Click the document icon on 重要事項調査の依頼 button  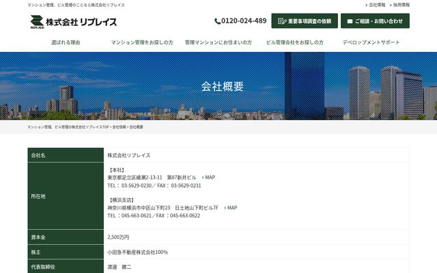[x=282, y=21]
